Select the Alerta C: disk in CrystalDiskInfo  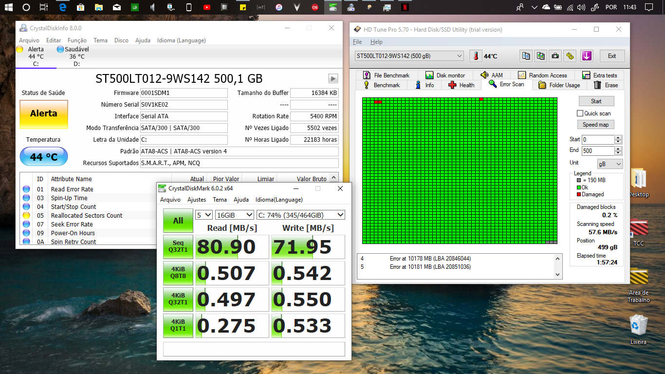click(x=36, y=56)
